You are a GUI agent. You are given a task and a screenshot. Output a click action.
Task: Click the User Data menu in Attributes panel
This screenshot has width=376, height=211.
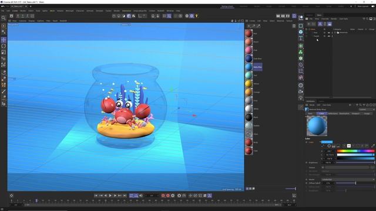click(327, 105)
